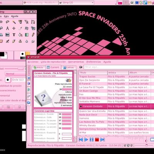Select the Blend gradient tool in Gimp
This screenshot has width=154, height=154.
click(x=27, y=35)
